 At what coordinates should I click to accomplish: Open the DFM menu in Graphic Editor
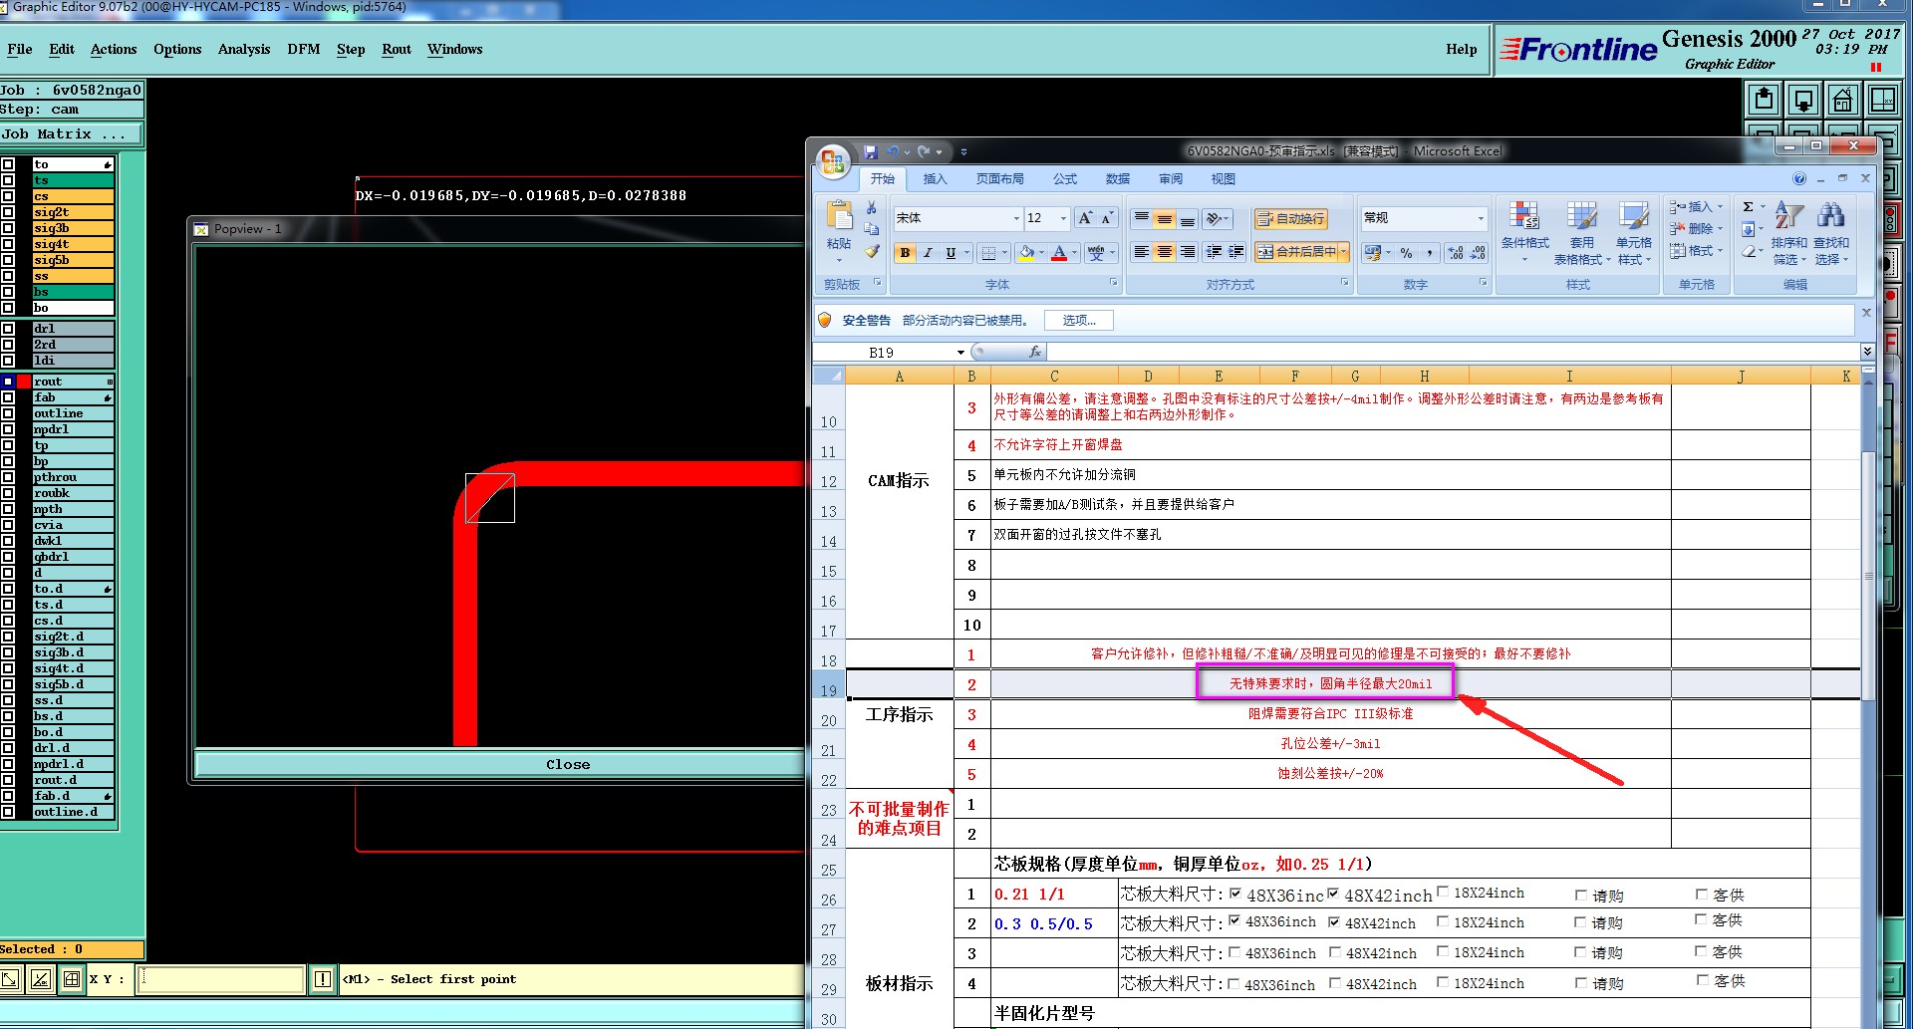303,49
